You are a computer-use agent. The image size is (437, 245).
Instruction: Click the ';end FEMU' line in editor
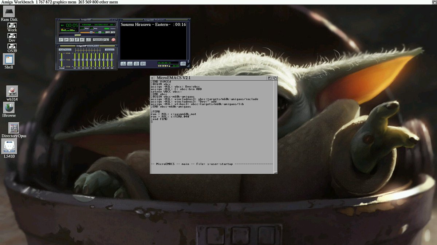pos(159,119)
